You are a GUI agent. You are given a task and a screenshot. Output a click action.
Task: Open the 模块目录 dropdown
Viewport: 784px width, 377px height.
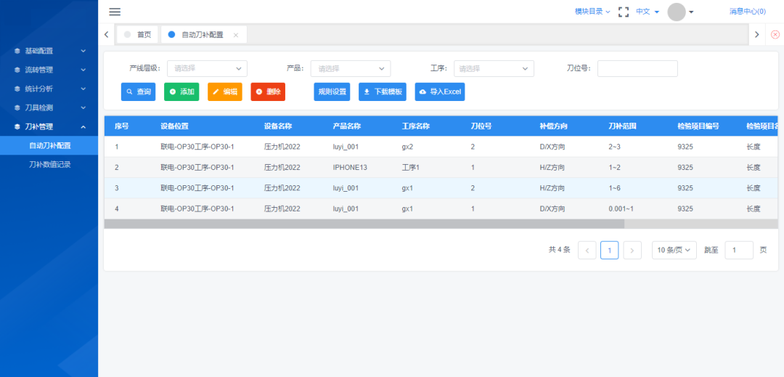click(x=592, y=12)
